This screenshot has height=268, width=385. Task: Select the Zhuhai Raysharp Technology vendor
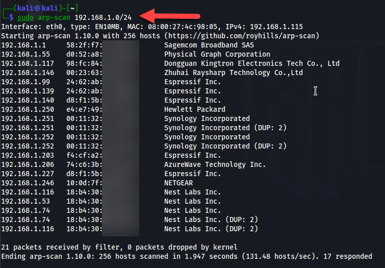pos(234,72)
